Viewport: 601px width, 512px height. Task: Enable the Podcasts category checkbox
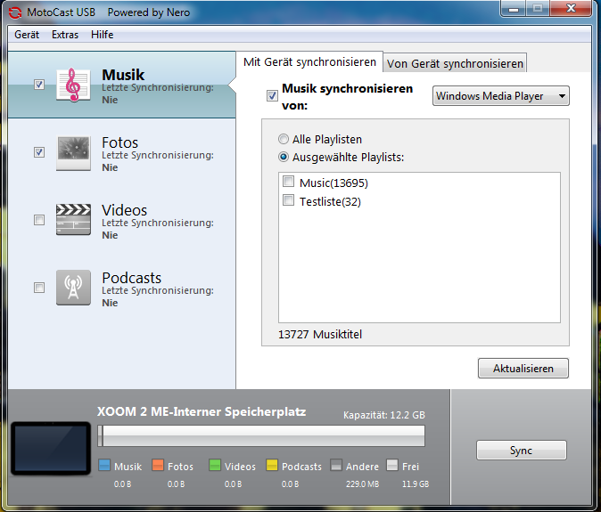39,288
